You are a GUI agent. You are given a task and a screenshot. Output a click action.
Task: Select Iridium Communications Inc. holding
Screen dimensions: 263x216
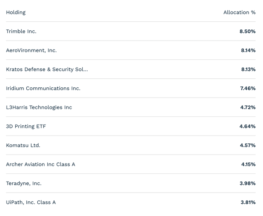[43, 88]
